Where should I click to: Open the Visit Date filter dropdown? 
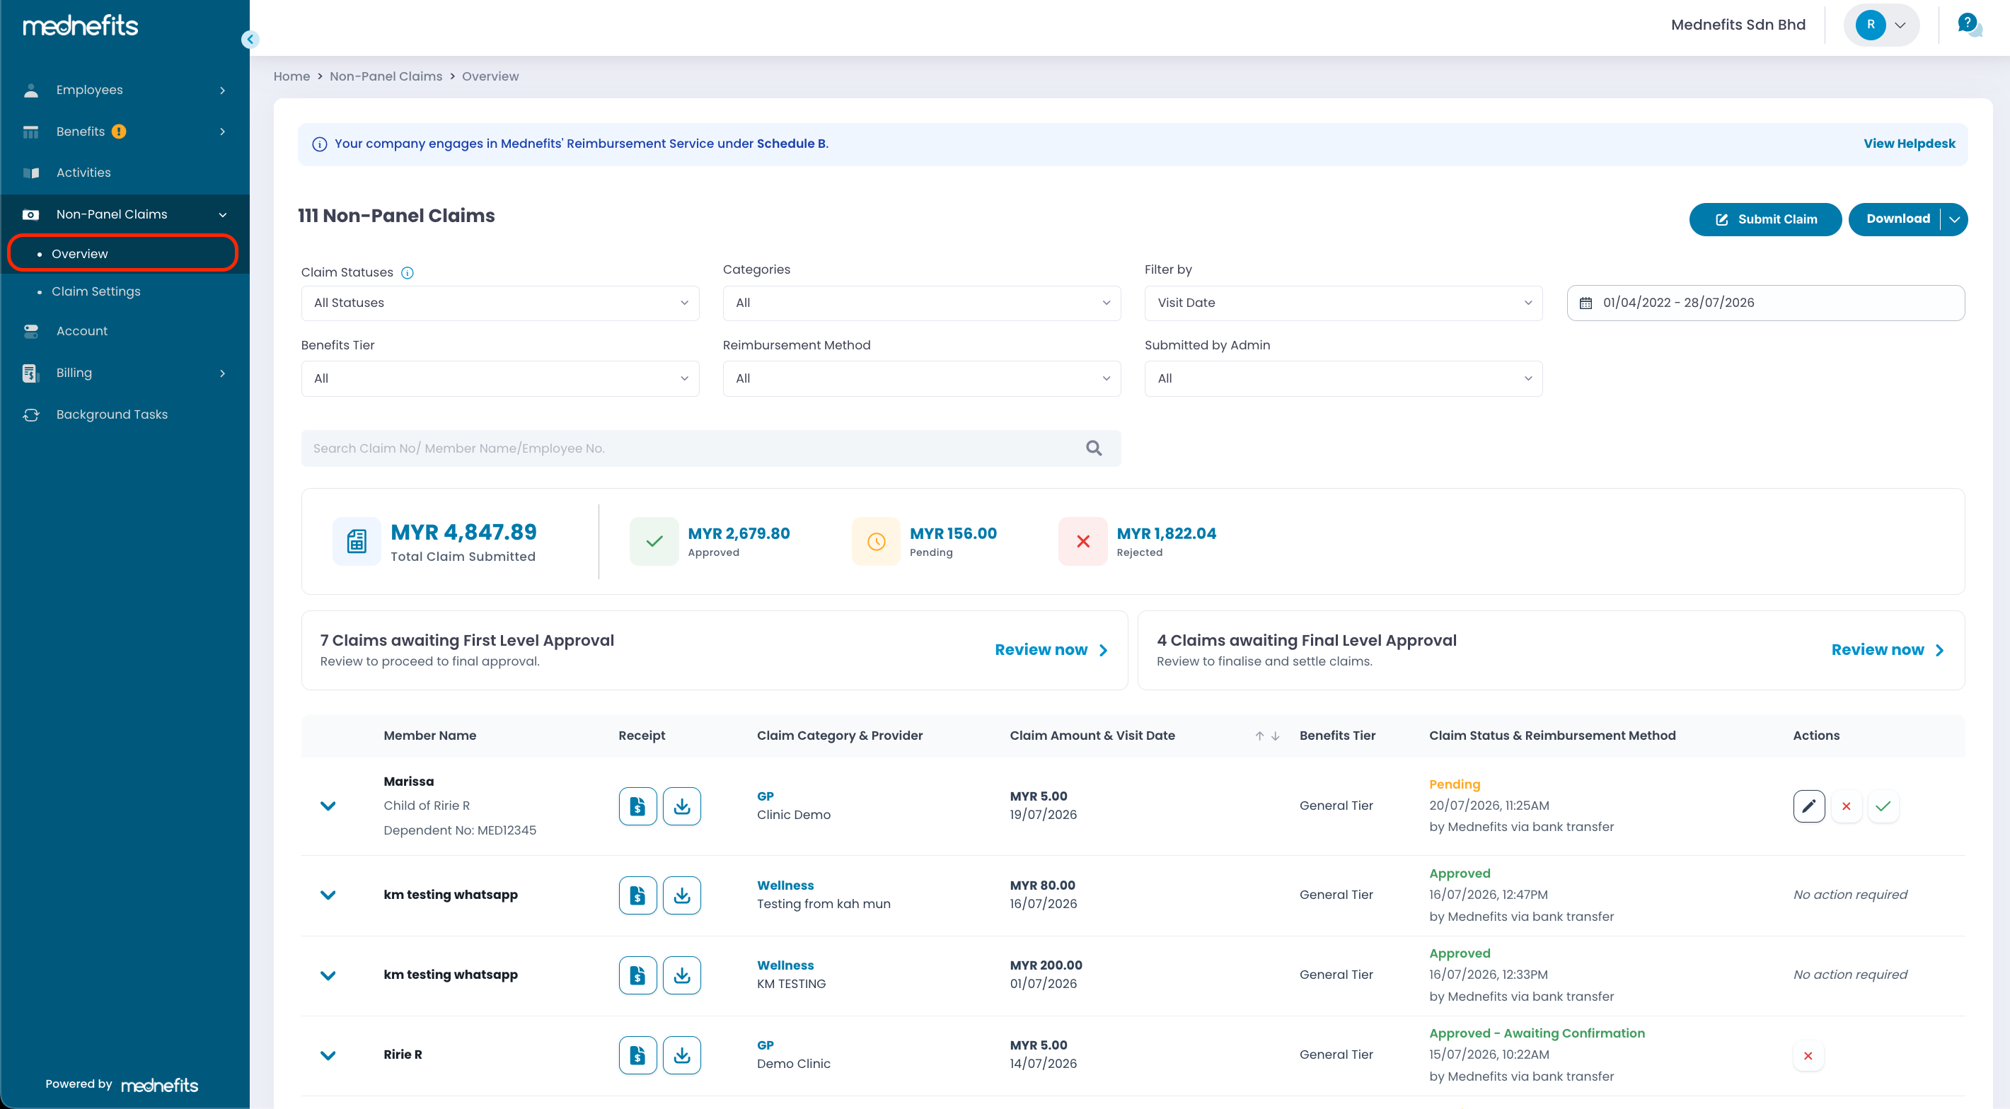point(1343,303)
